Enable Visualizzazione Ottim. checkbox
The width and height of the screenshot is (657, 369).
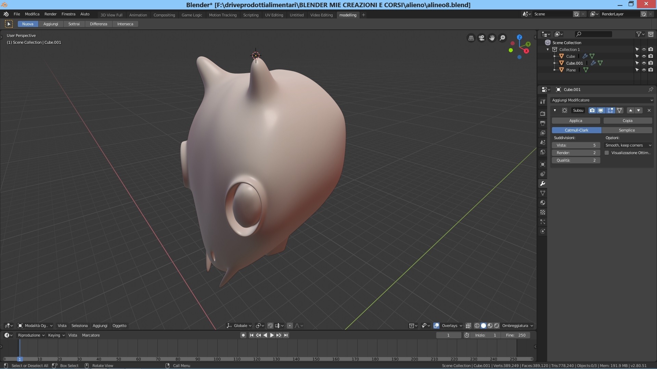(x=607, y=153)
